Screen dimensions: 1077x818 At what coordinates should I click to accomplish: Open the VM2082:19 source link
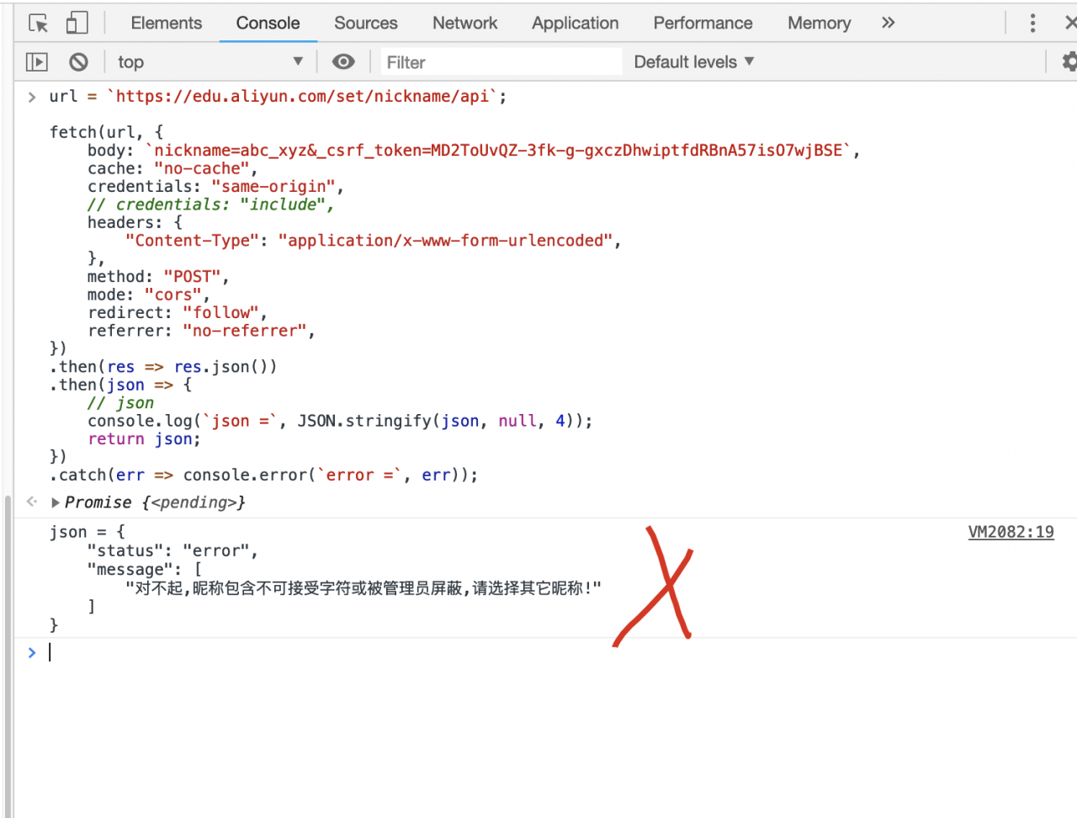[x=1011, y=532]
